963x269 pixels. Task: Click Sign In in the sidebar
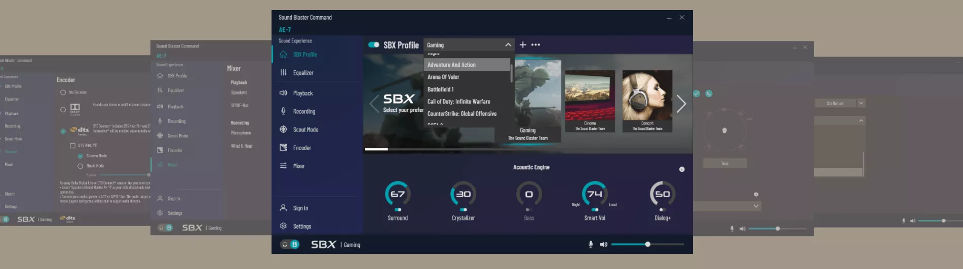pyautogui.click(x=300, y=208)
